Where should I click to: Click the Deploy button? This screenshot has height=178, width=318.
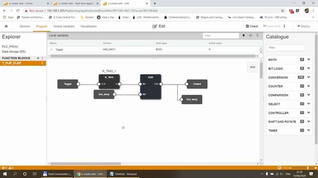(304, 26)
